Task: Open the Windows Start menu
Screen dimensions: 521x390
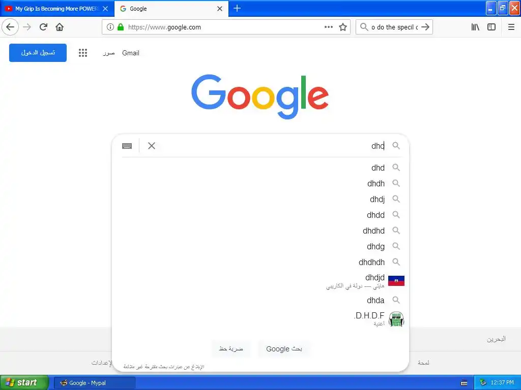Action: 24,383
